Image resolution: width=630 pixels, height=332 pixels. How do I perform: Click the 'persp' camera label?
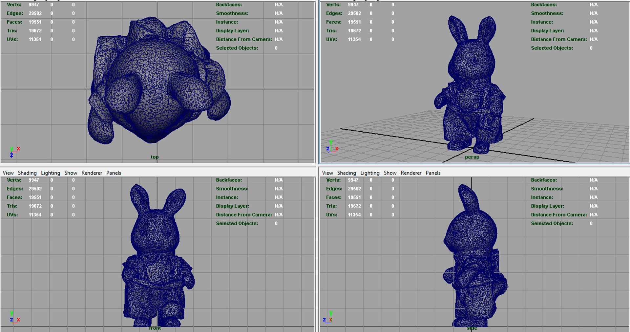pyautogui.click(x=472, y=157)
